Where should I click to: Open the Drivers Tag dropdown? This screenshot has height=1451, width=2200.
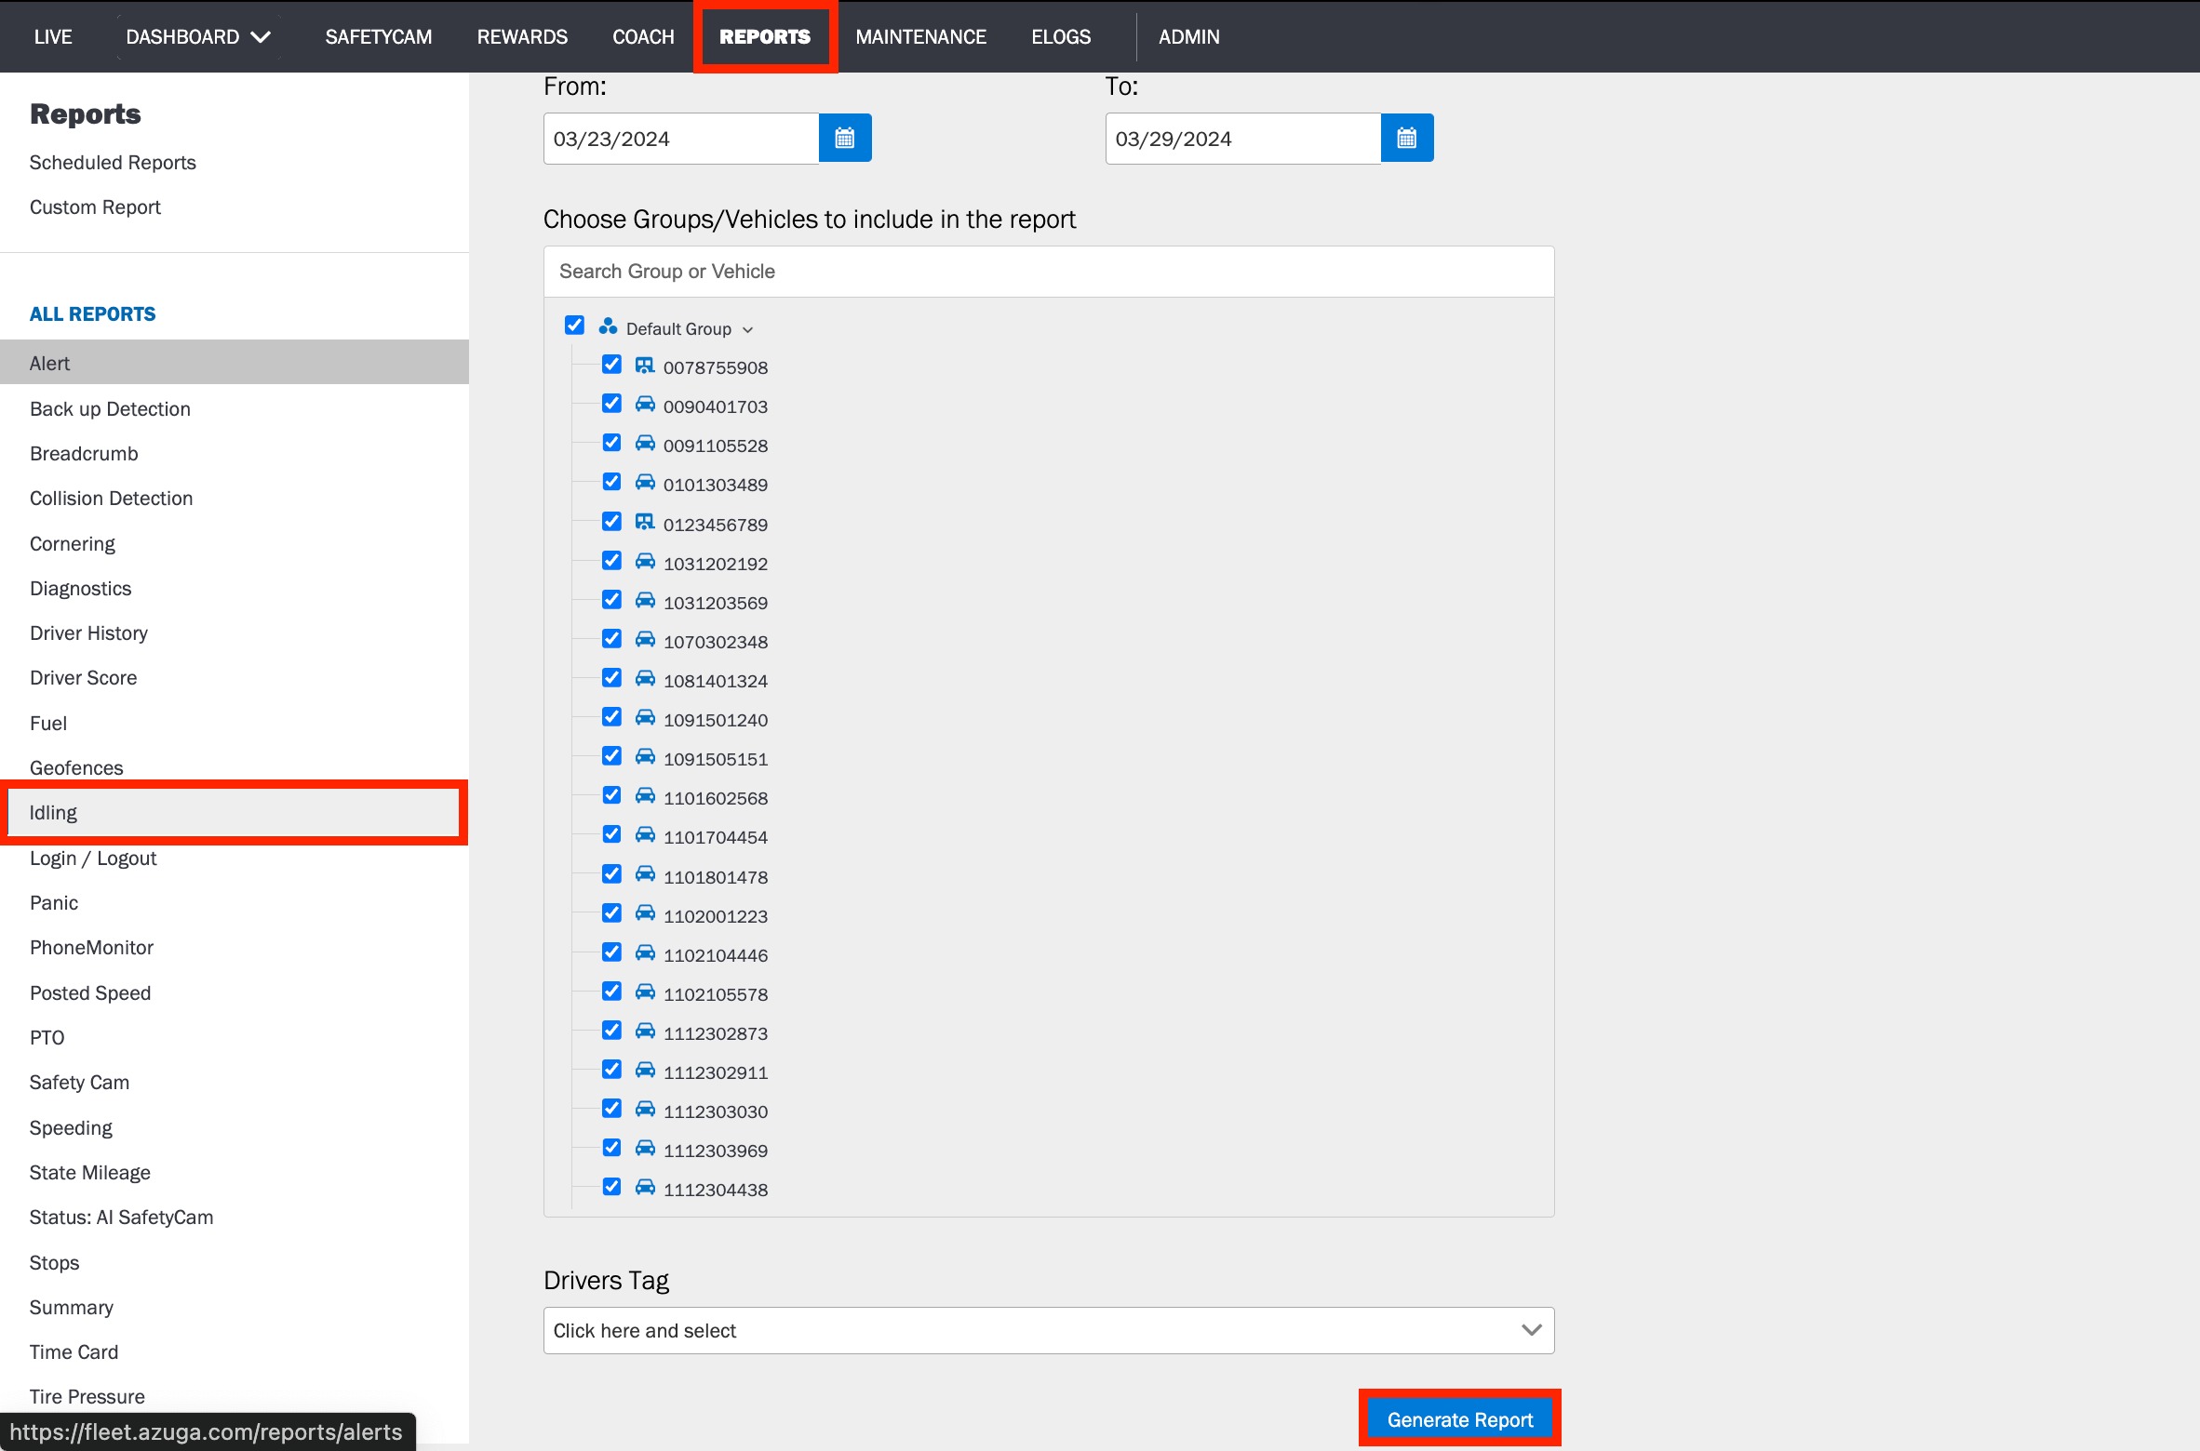click(1049, 1331)
